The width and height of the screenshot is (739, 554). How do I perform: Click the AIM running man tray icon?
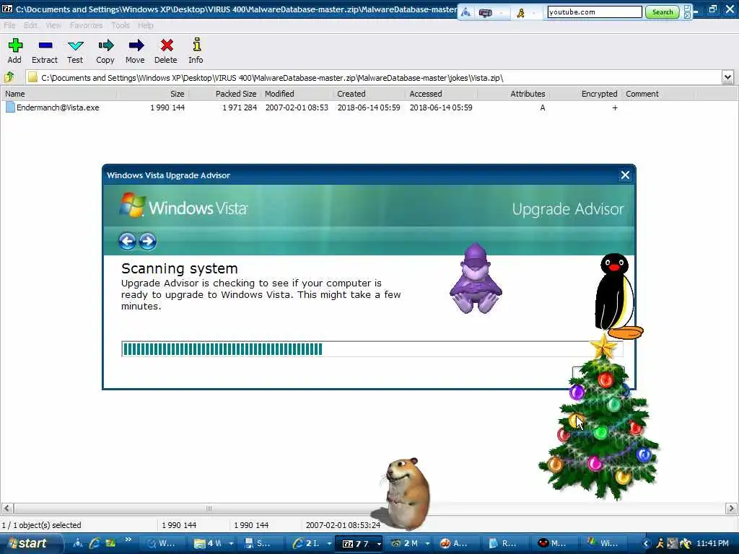[x=660, y=543]
